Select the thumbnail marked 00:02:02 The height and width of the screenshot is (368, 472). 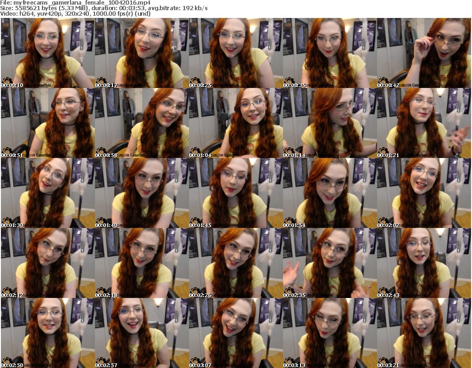point(424,193)
